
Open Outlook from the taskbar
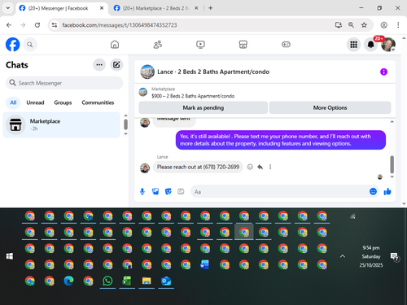tap(166, 281)
